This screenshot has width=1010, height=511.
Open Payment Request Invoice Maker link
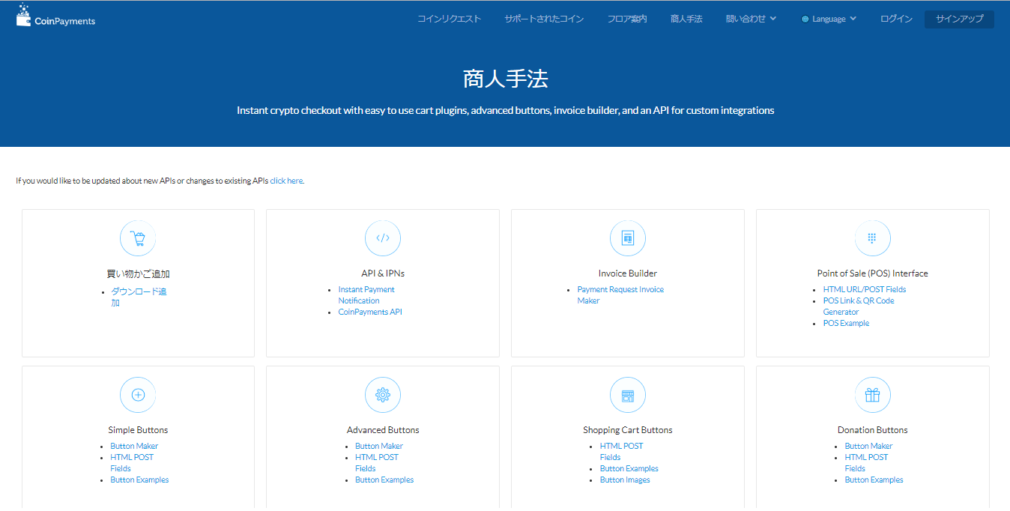(620, 294)
